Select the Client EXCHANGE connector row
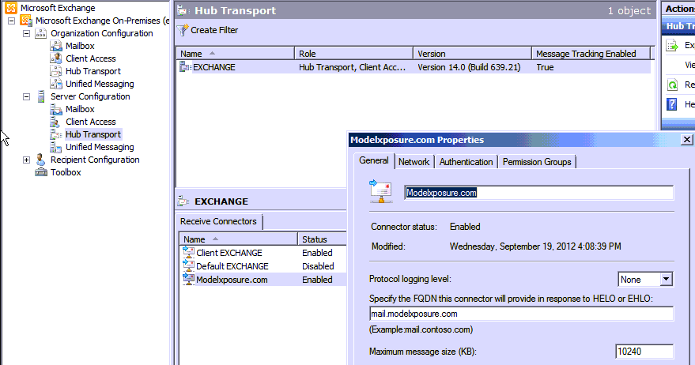The width and height of the screenshot is (695, 365). (263, 253)
